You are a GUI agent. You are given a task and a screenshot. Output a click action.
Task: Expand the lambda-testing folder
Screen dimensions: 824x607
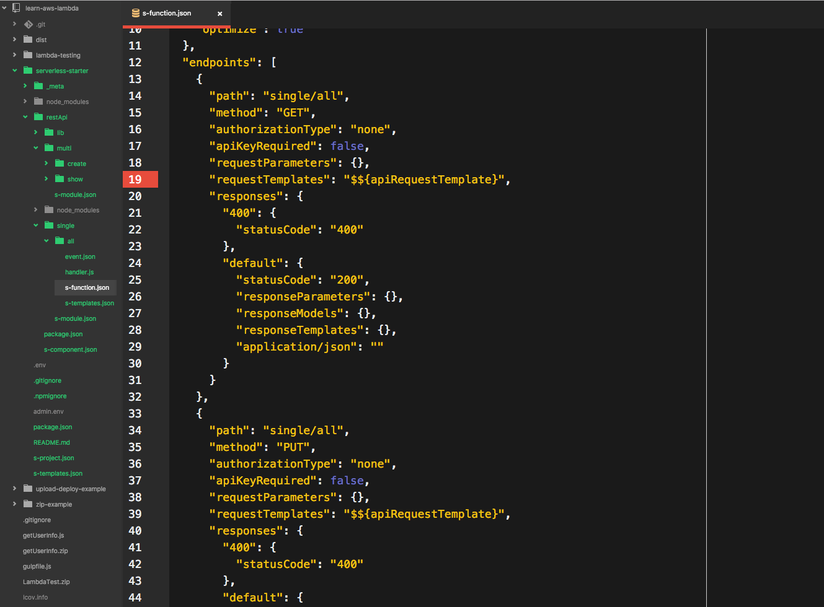click(x=14, y=55)
